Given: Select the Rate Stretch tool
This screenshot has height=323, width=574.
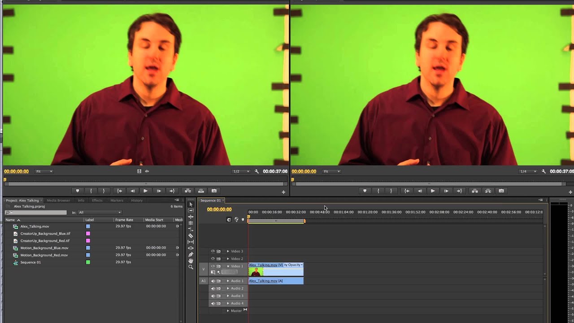Looking at the screenshot, I should [191, 229].
